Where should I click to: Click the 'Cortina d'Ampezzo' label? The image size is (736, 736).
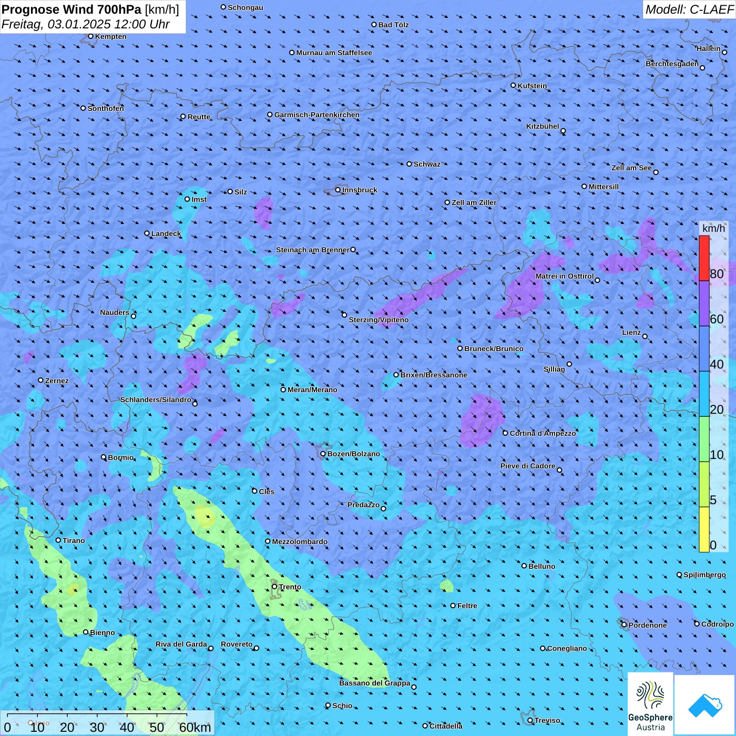(543, 433)
